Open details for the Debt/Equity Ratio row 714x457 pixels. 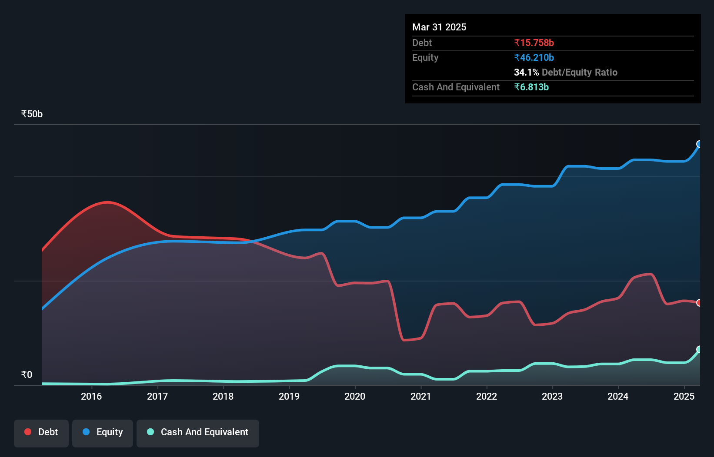tap(566, 72)
